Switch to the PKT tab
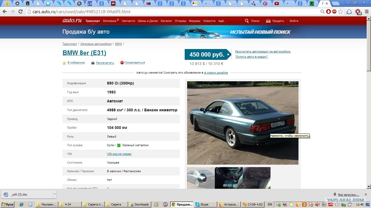 tap(90, 4)
